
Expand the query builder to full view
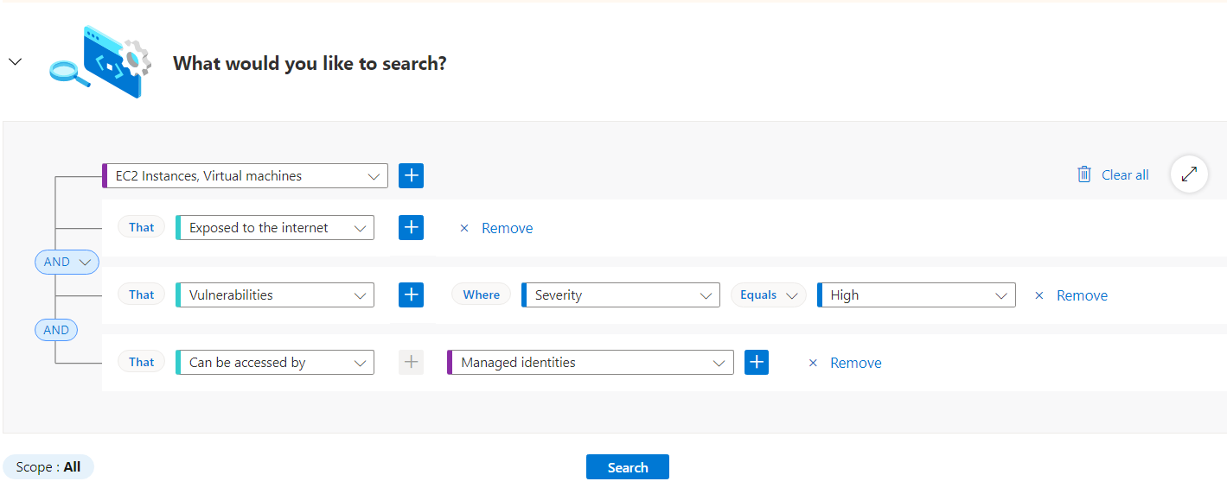pyautogui.click(x=1189, y=174)
